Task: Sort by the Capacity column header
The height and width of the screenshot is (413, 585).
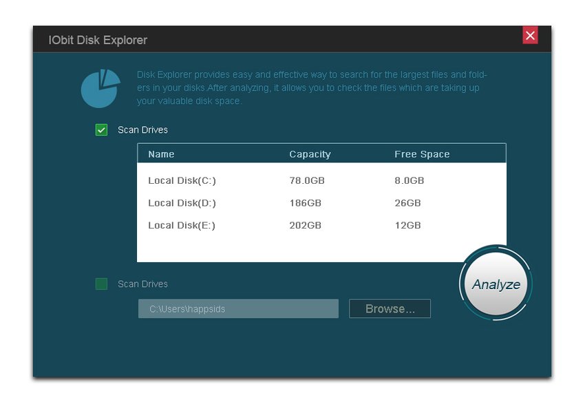Action: tap(310, 154)
